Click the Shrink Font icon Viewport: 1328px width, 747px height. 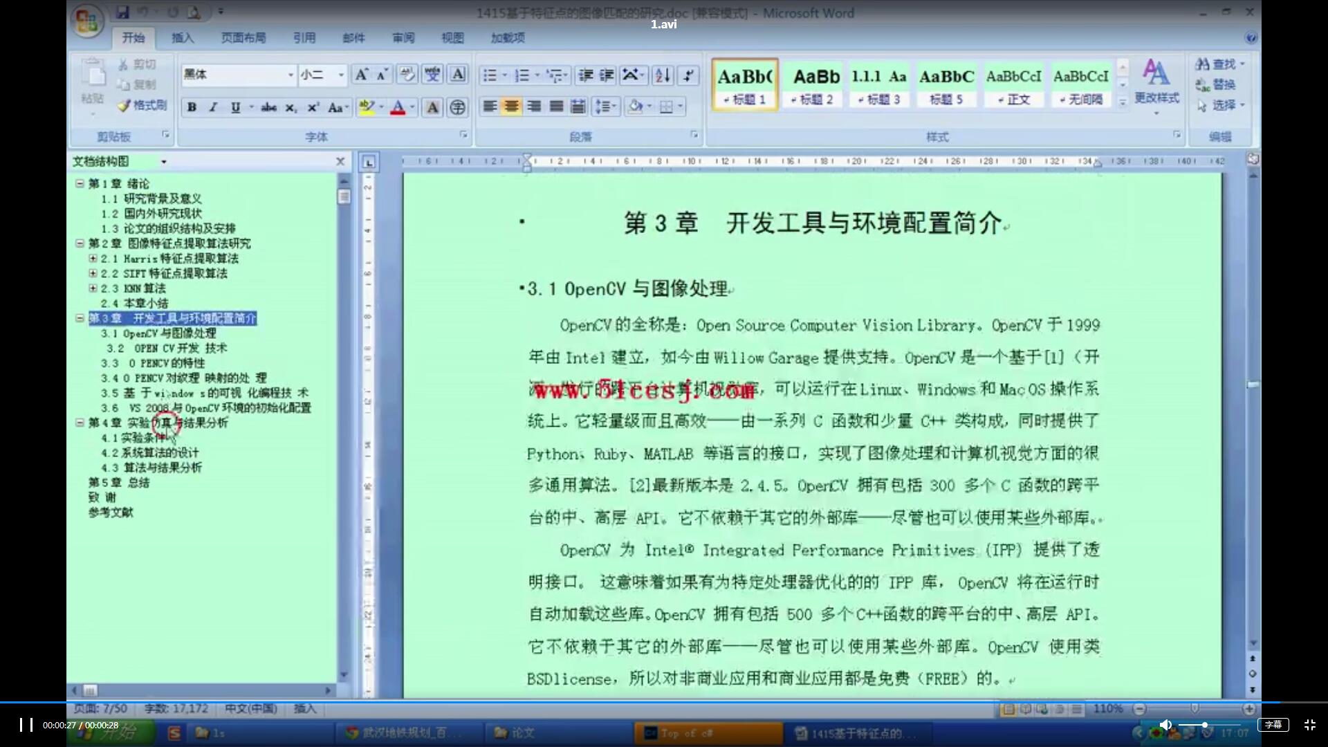click(x=382, y=75)
